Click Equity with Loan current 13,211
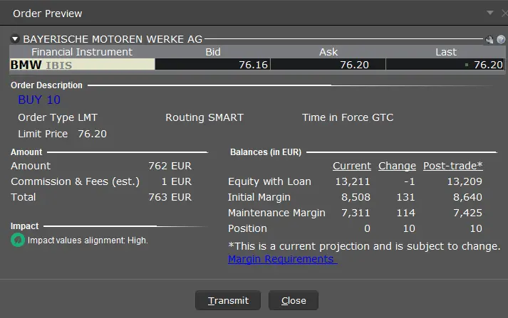 click(353, 181)
